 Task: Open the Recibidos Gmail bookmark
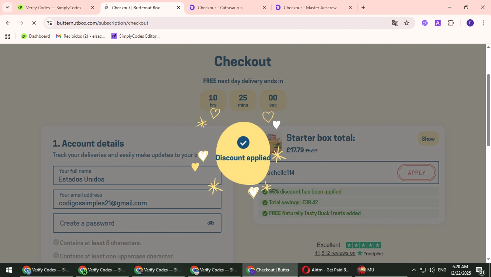pos(81,36)
